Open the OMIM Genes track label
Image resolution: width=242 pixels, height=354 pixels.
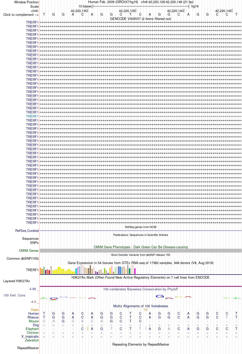[29, 250]
